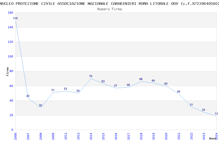Click the 'Numero Firme' subtitle
Viewport: 219px width, 141px height.
110,9
